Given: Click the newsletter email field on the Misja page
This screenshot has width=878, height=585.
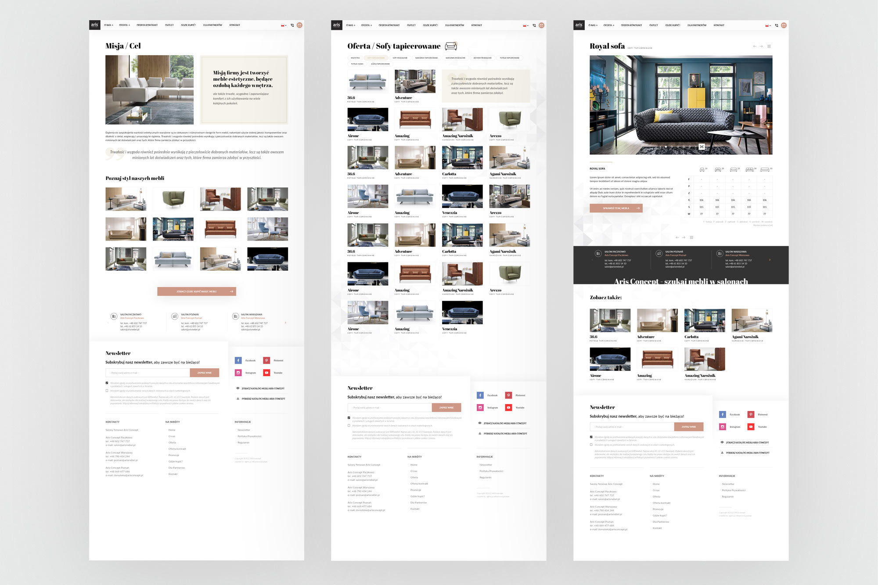Looking at the screenshot, I should tap(148, 373).
